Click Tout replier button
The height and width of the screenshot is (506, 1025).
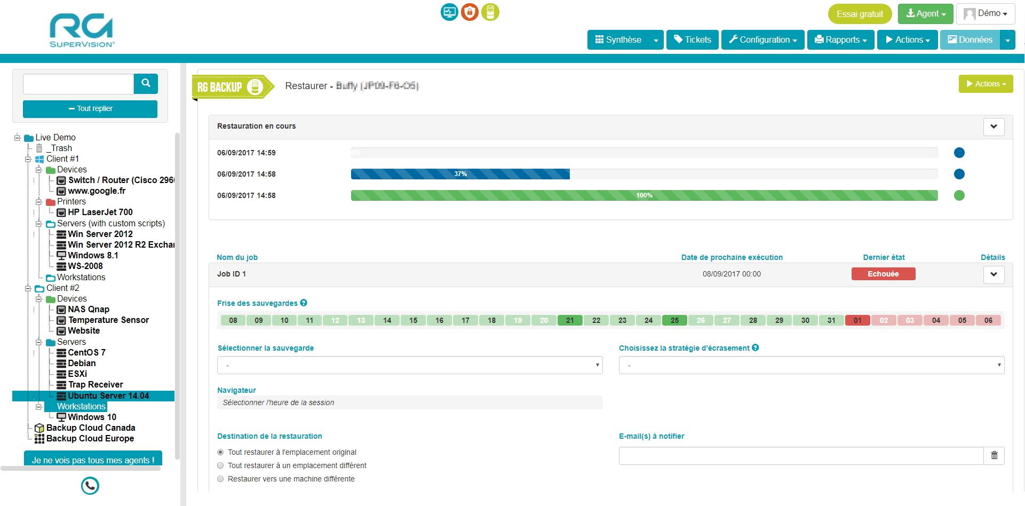click(x=90, y=109)
